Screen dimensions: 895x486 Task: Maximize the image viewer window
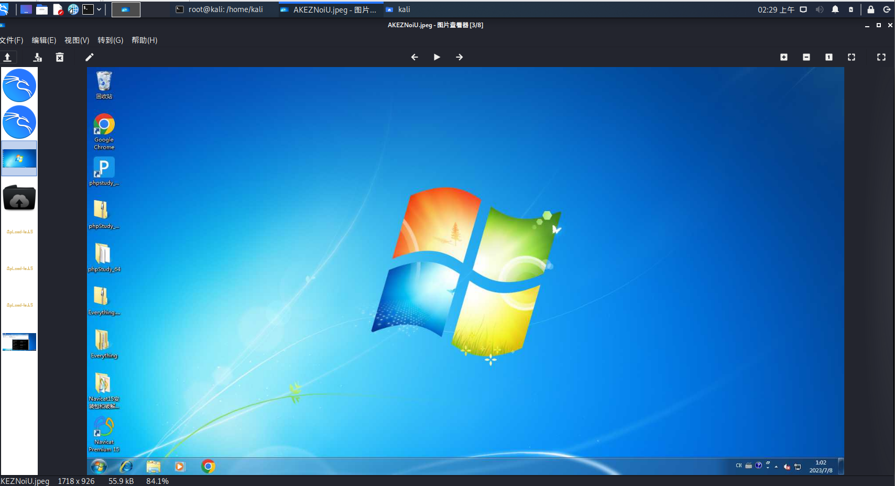point(879,25)
